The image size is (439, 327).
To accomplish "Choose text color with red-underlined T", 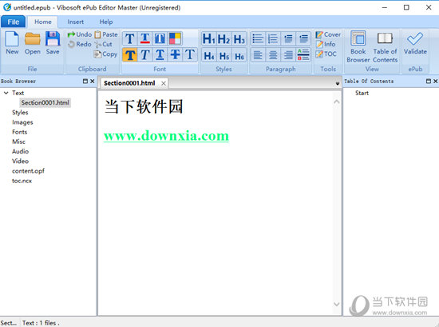I will coord(145,38).
